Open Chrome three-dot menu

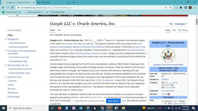click(x=195, y=7)
